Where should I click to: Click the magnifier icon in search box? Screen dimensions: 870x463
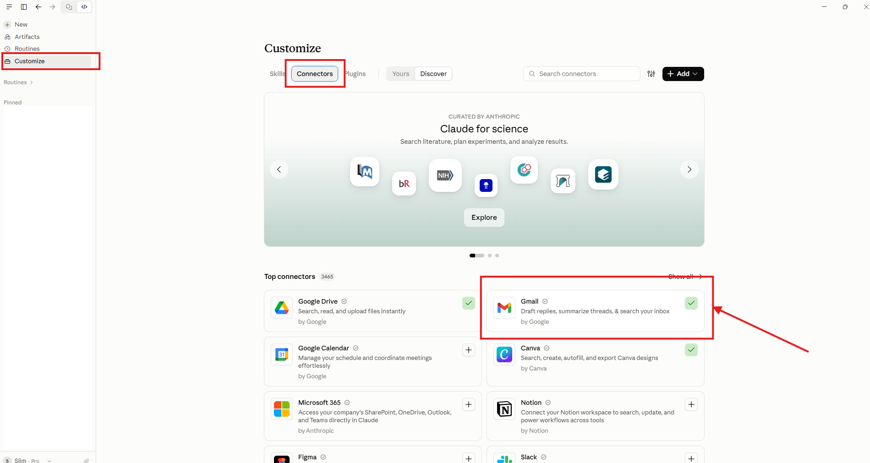tap(532, 74)
